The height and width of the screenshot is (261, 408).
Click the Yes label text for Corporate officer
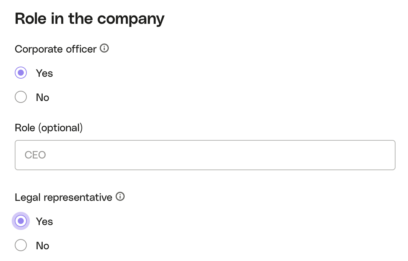(44, 73)
